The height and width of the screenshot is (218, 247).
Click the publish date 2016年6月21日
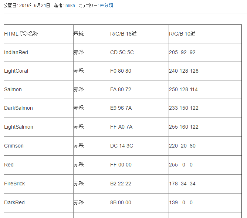(34, 6)
